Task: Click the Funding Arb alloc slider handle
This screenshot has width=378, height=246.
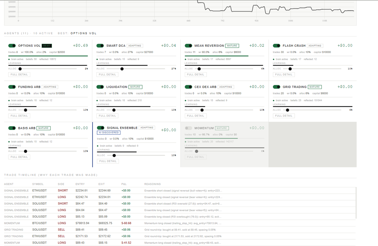Action: coord(26,110)
